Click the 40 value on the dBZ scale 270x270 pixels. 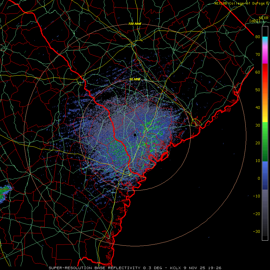pyautogui.click(x=258, y=108)
